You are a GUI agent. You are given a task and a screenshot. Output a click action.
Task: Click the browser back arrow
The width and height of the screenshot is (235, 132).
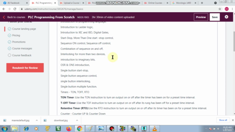(x=4, y=9)
